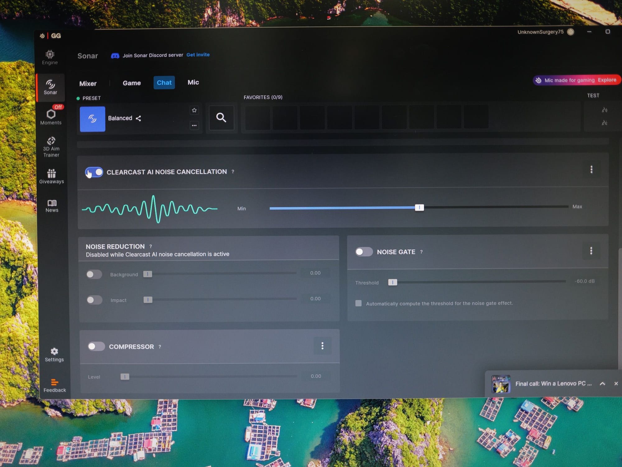
Task: Click the SteelSeries GG logo
Action: pyautogui.click(x=51, y=36)
